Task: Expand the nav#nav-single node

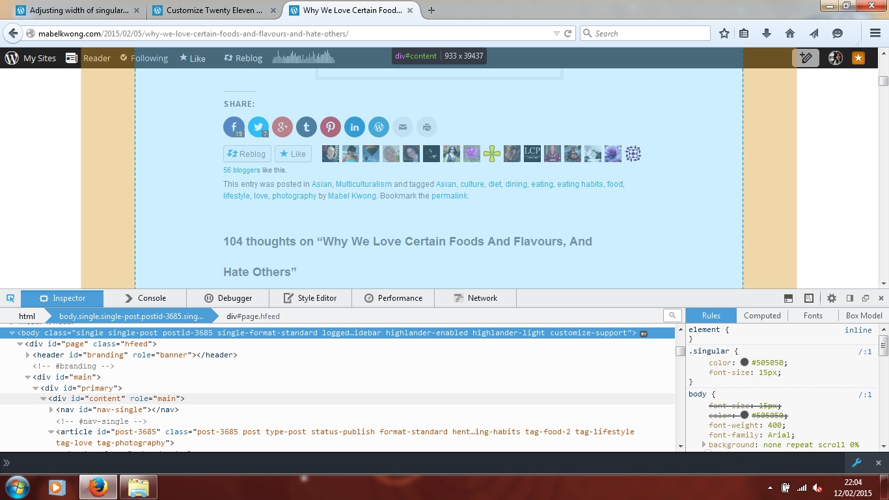Action: point(51,410)
